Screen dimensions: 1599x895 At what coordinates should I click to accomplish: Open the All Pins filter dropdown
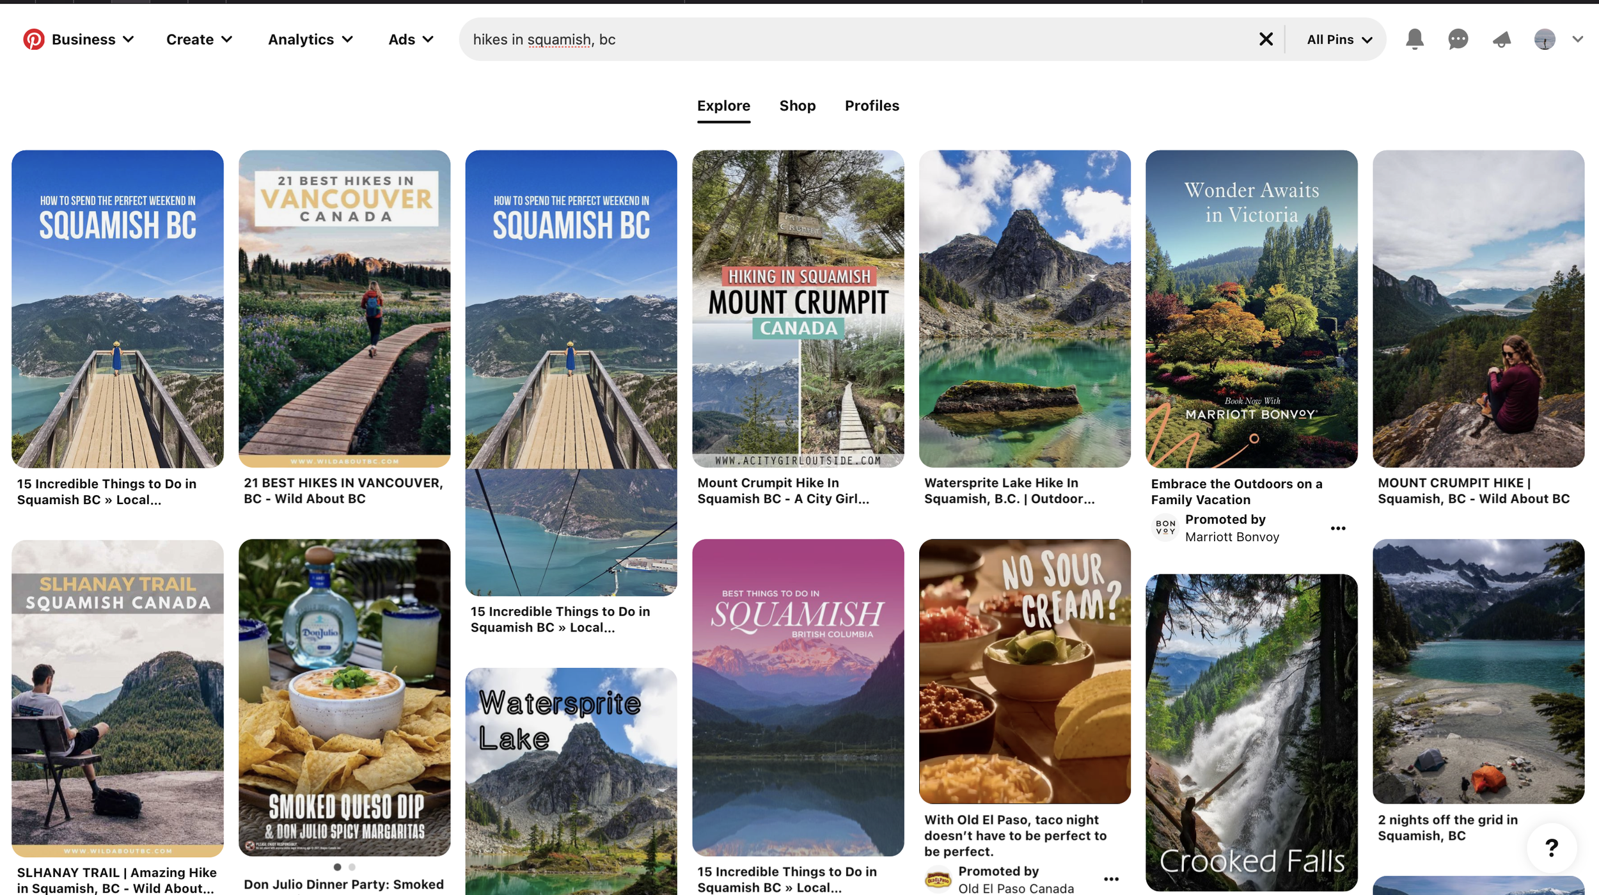coord(1339,40)
